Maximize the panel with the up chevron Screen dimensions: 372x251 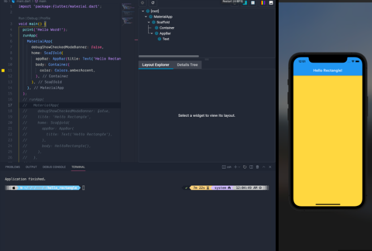click(x=264, y=167)
